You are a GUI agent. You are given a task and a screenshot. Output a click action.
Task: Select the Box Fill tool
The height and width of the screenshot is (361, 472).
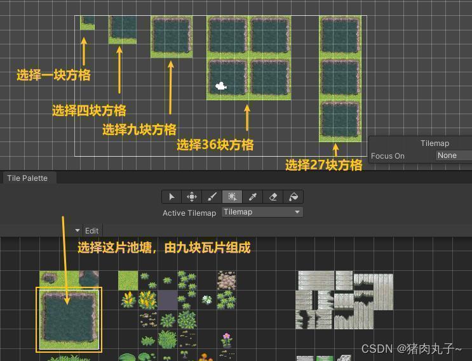(x=232, y=197)
